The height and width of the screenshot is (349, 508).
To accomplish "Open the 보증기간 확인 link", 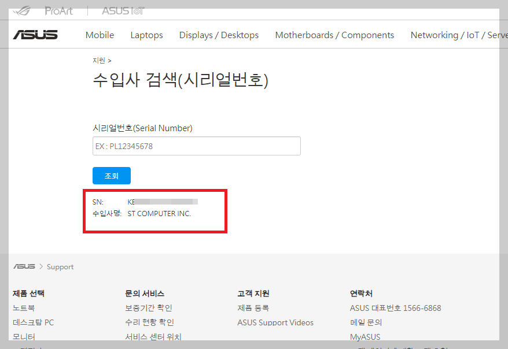I will 149,308.
